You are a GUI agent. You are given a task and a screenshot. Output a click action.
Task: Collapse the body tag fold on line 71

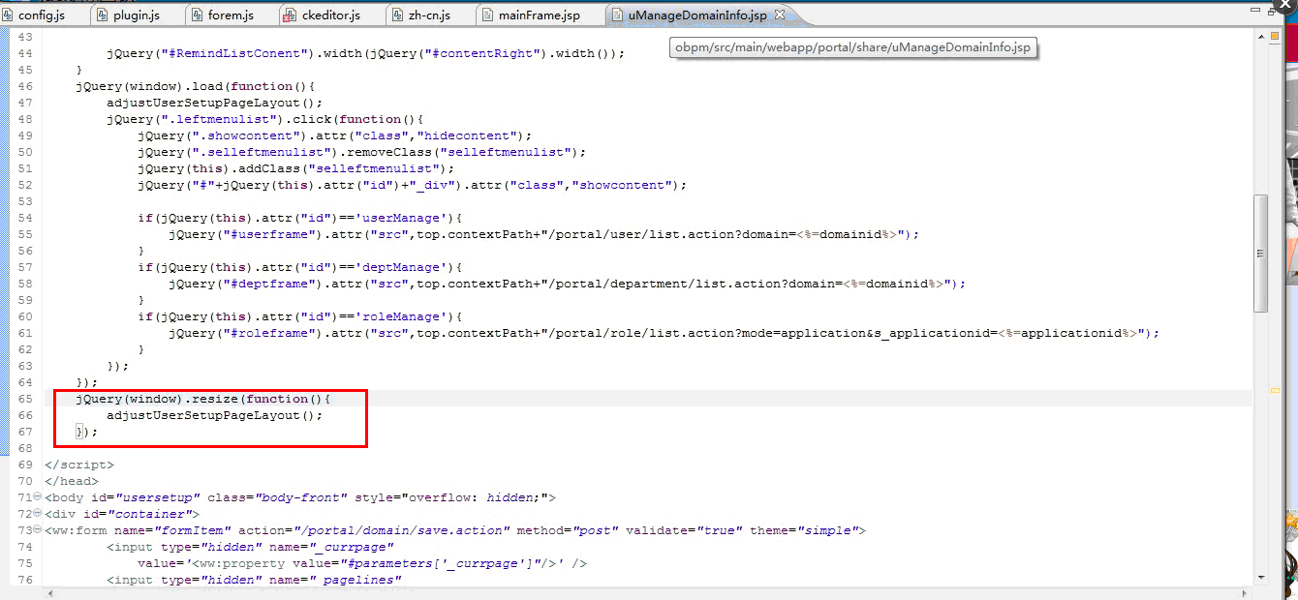tap(37, 497)
